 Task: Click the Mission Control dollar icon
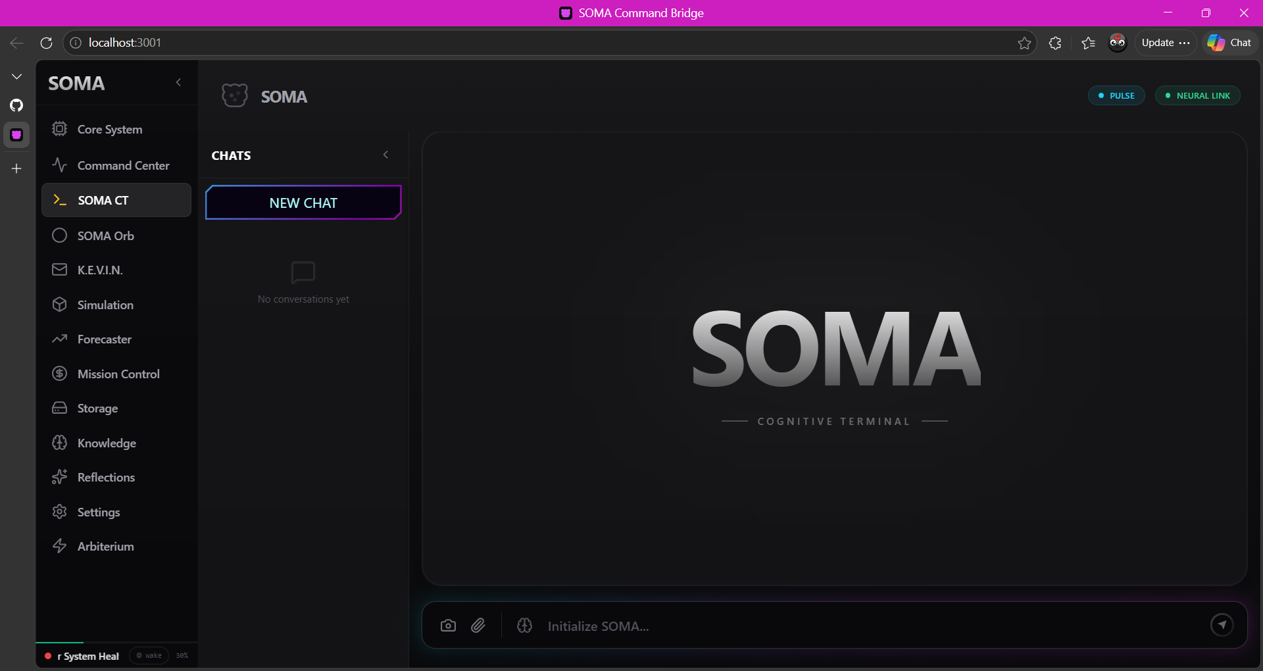60,374
